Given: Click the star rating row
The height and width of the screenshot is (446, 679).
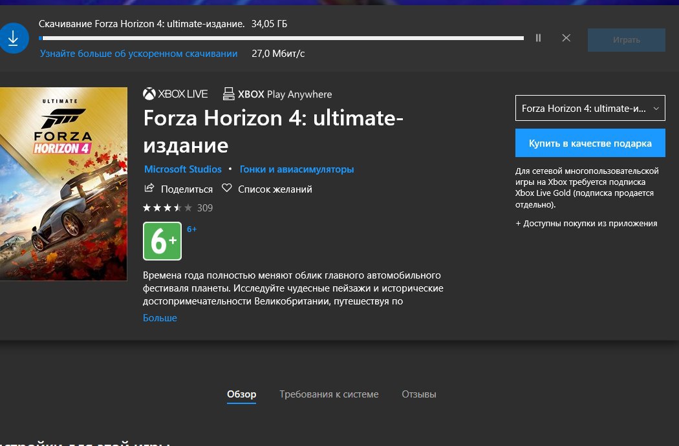Looking at the screenshot, I should [167, 208].
